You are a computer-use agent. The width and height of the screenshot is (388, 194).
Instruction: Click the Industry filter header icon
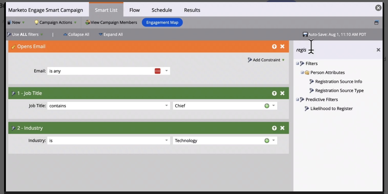pos(14,128)
